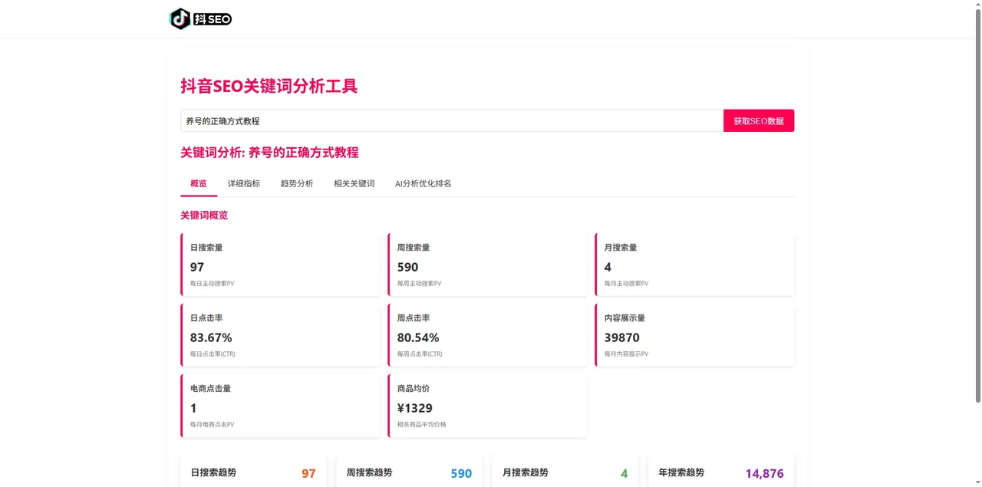Click the 内容展示量 value 39870
The width and height of the screenshot is (982, 487).
tap(622, 337)
